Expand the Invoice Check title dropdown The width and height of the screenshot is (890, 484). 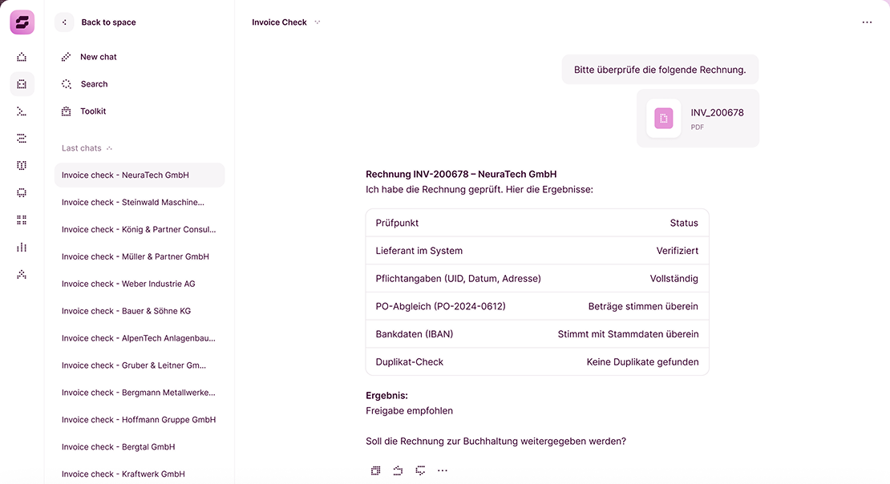click(x=318, y=22)
